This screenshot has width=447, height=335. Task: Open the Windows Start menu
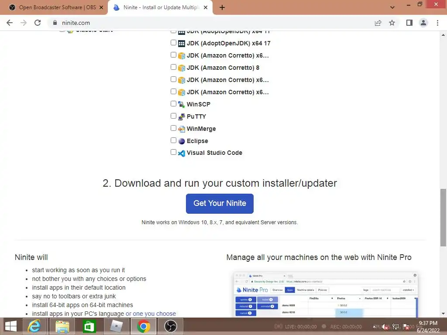coord(11,326)
